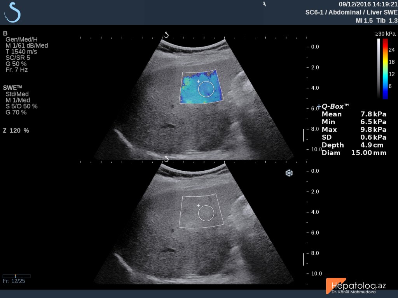Viewport: 398px width, 298px height.
Task: Click the plus marker inside the lower SWE box
Action: coord(199,206)
